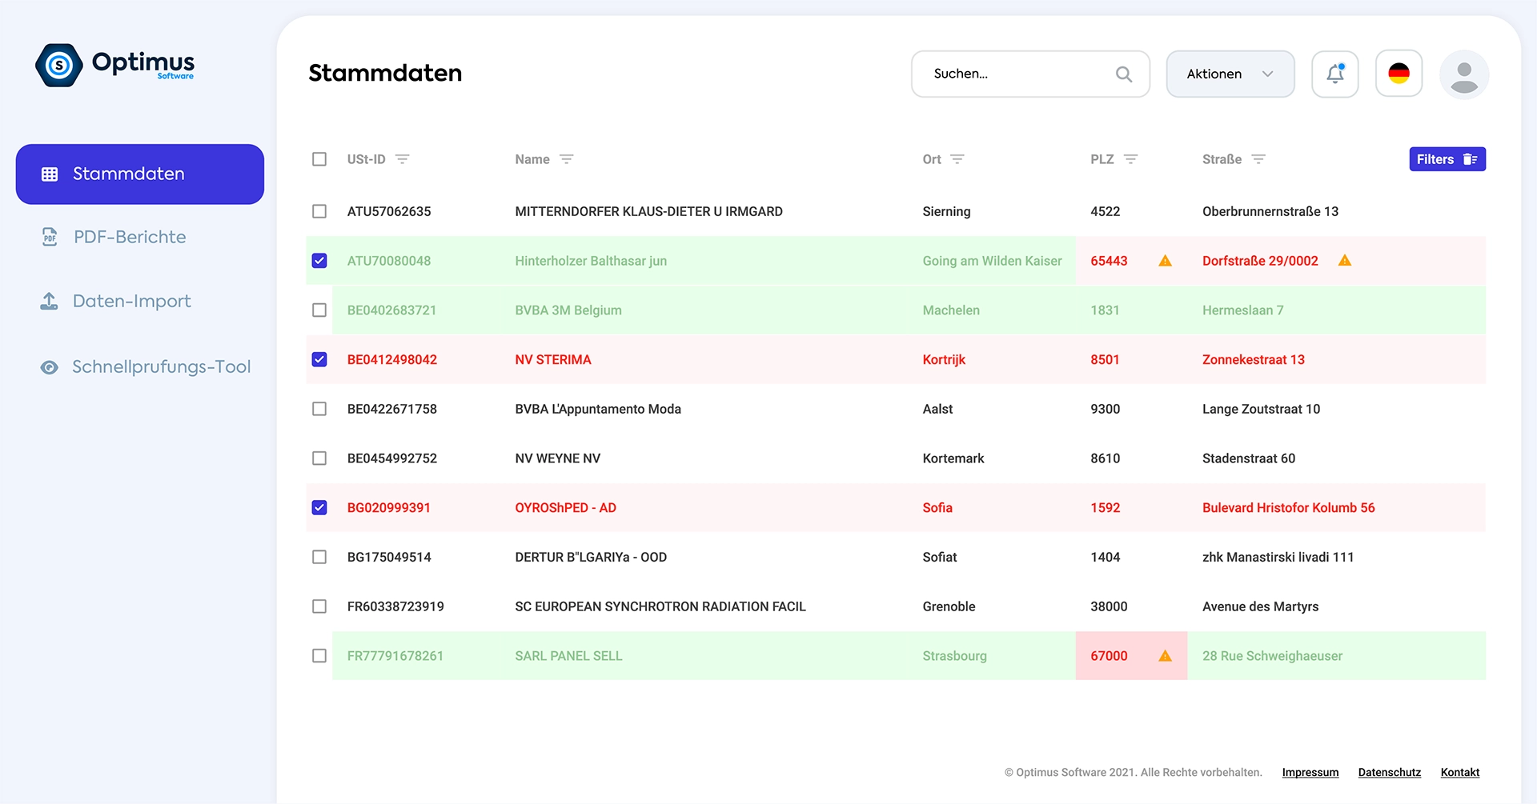Click warning triangle next to Dorfstraße 29/0002
Viewport: 1537px width, 804px height.
click(x=1345, y=261)
